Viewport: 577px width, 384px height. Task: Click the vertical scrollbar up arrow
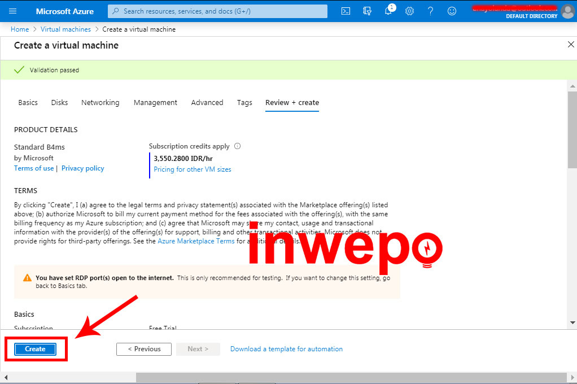pos(572,86)
